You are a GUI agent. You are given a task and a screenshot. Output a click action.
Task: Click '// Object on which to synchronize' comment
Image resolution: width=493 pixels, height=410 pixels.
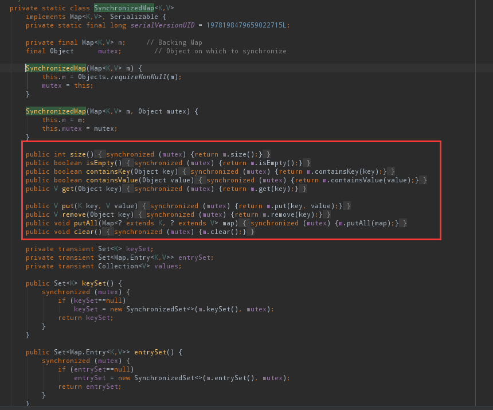[x=220, y=51]
